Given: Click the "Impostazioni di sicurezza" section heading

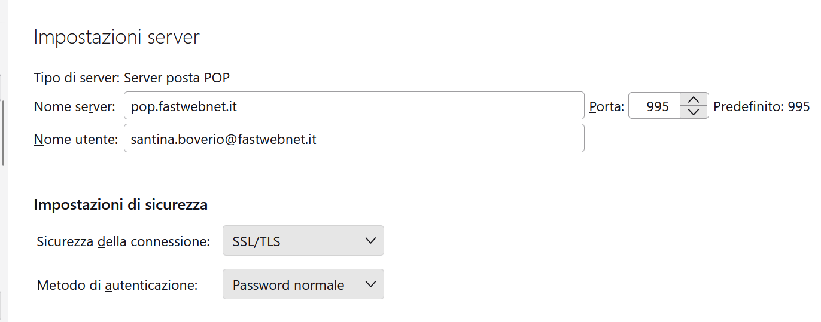Looking at the screenshot, I should click(120, 205).
